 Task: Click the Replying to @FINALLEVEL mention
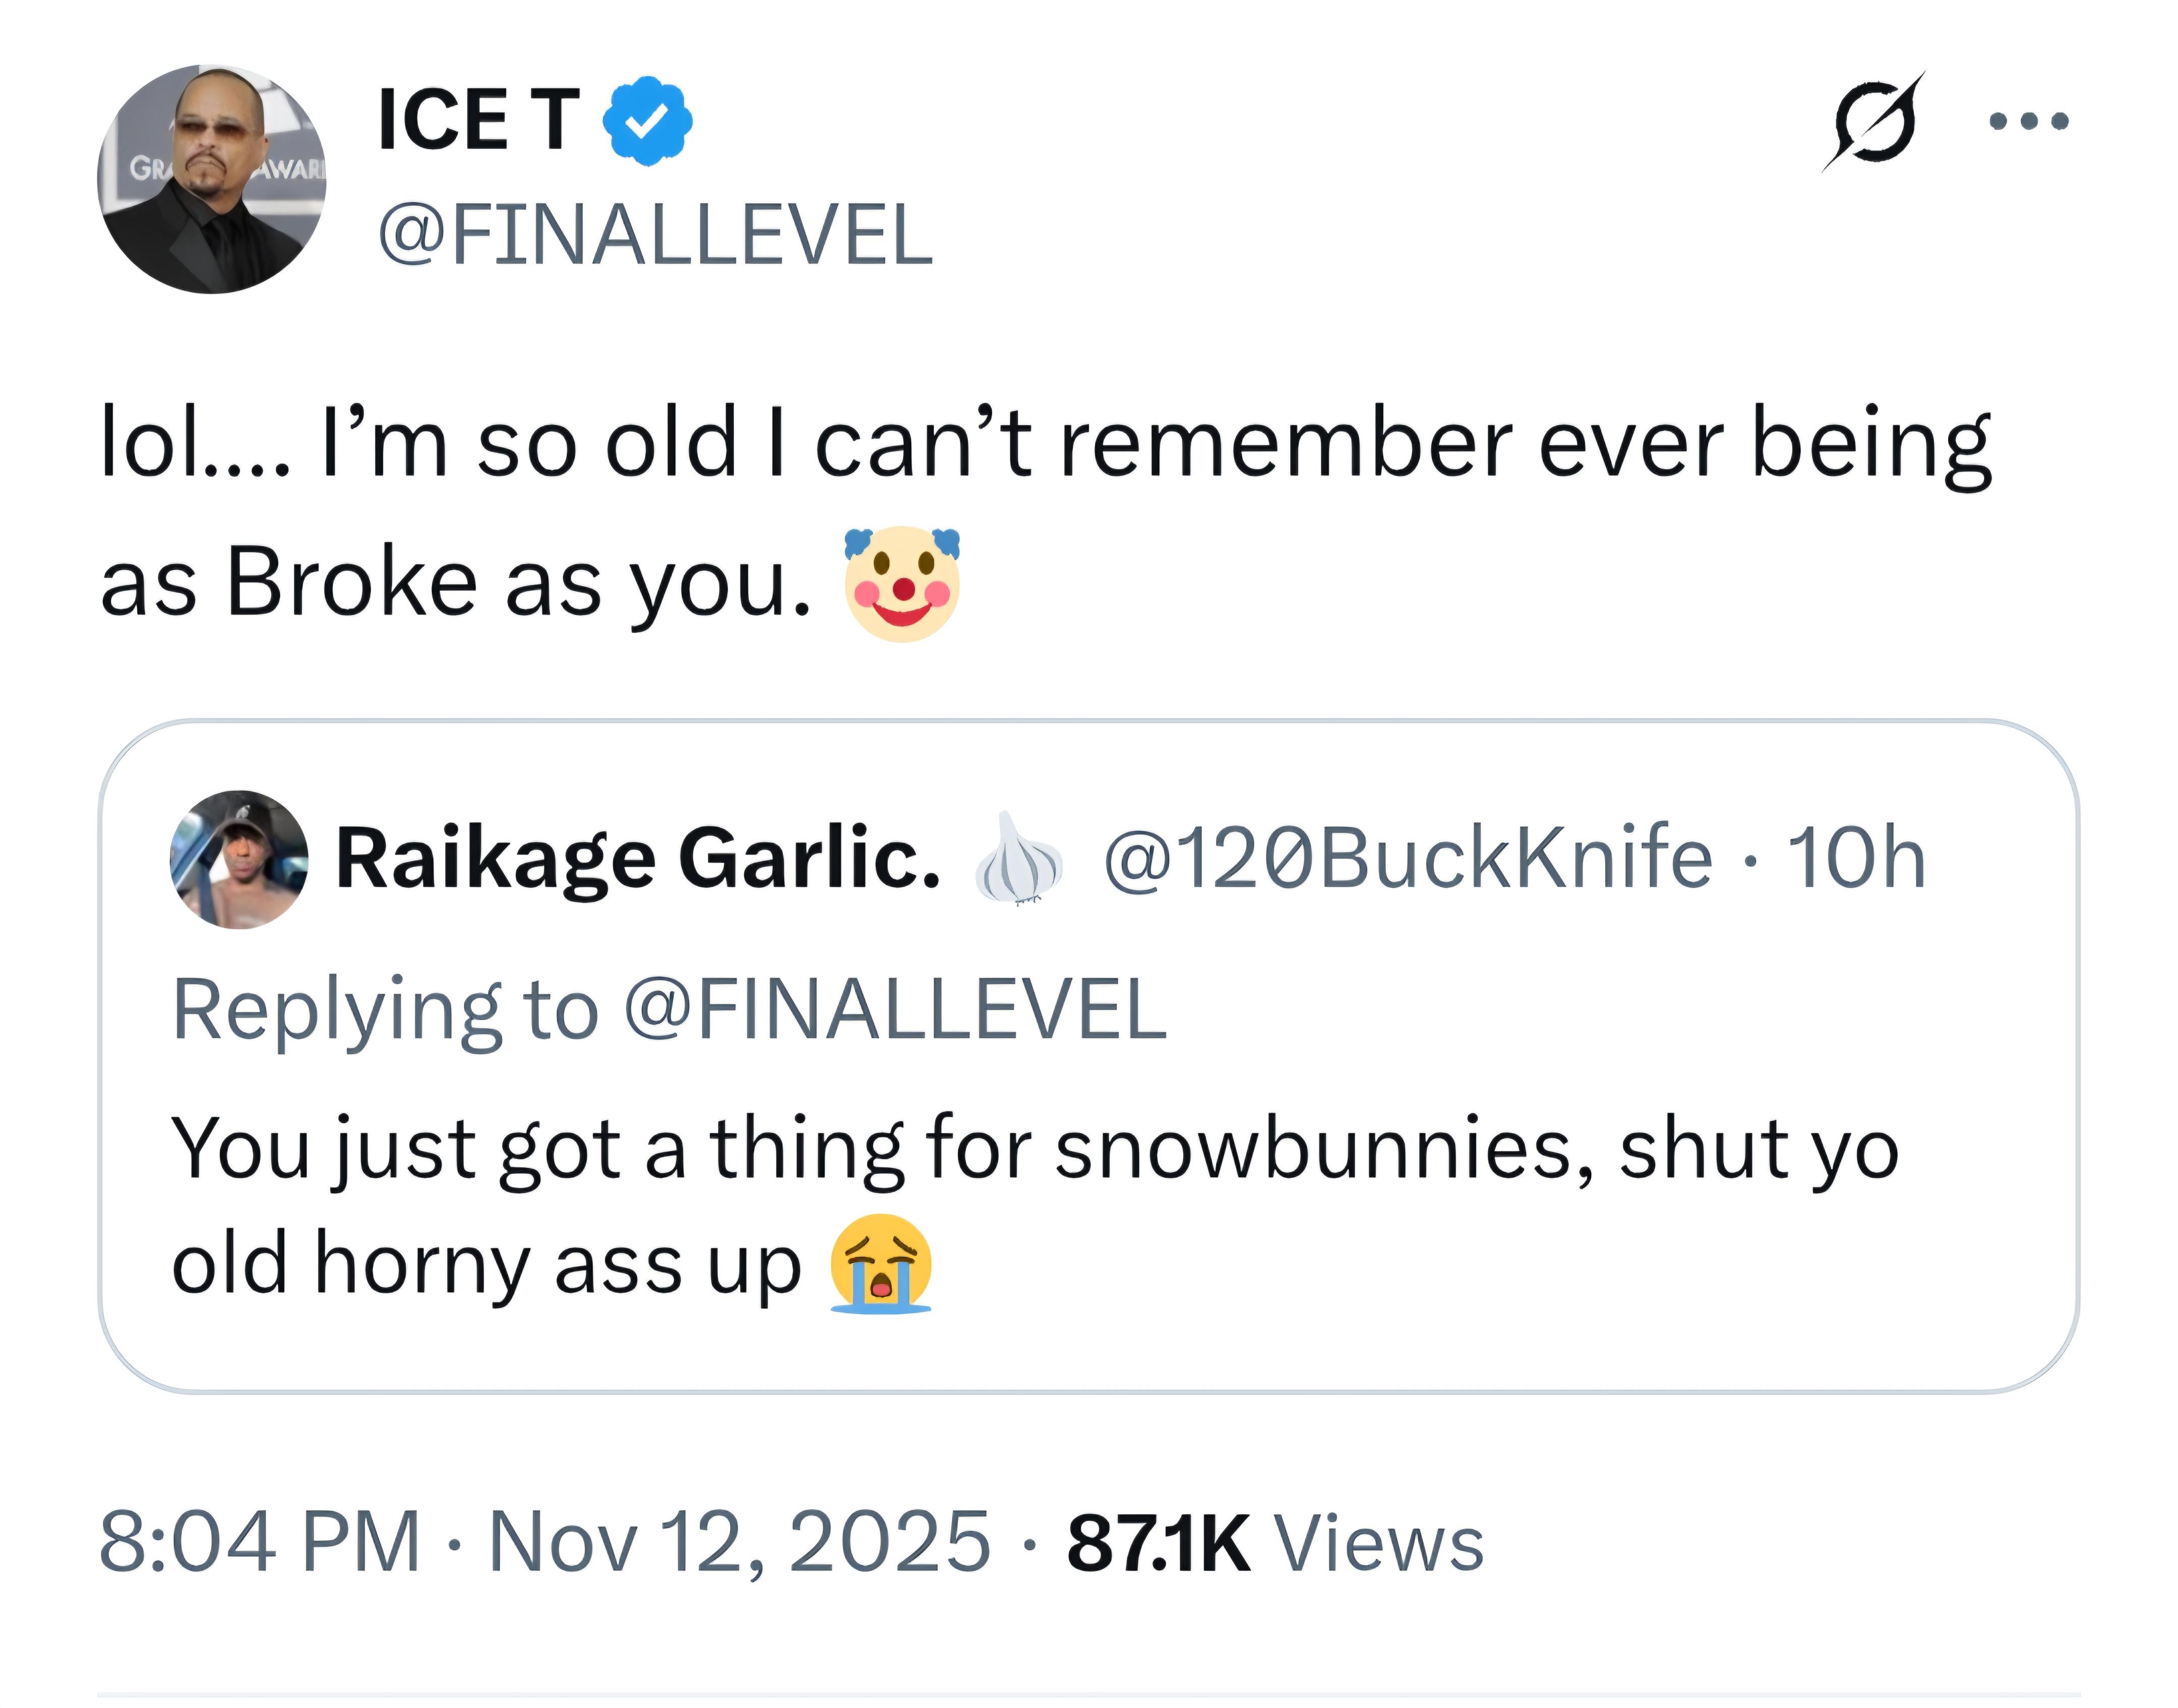895,1010
